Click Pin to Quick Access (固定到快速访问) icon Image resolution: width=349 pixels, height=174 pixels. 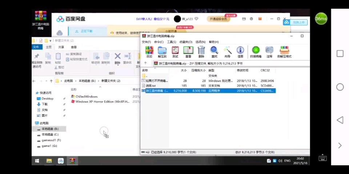pos(37,61)
